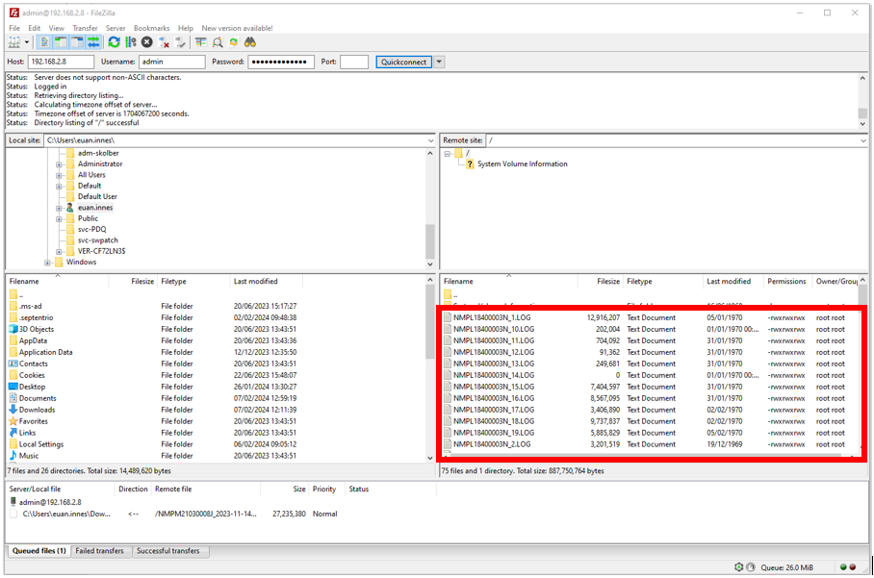Open the search for remote files tool

(x=250, y=42)
